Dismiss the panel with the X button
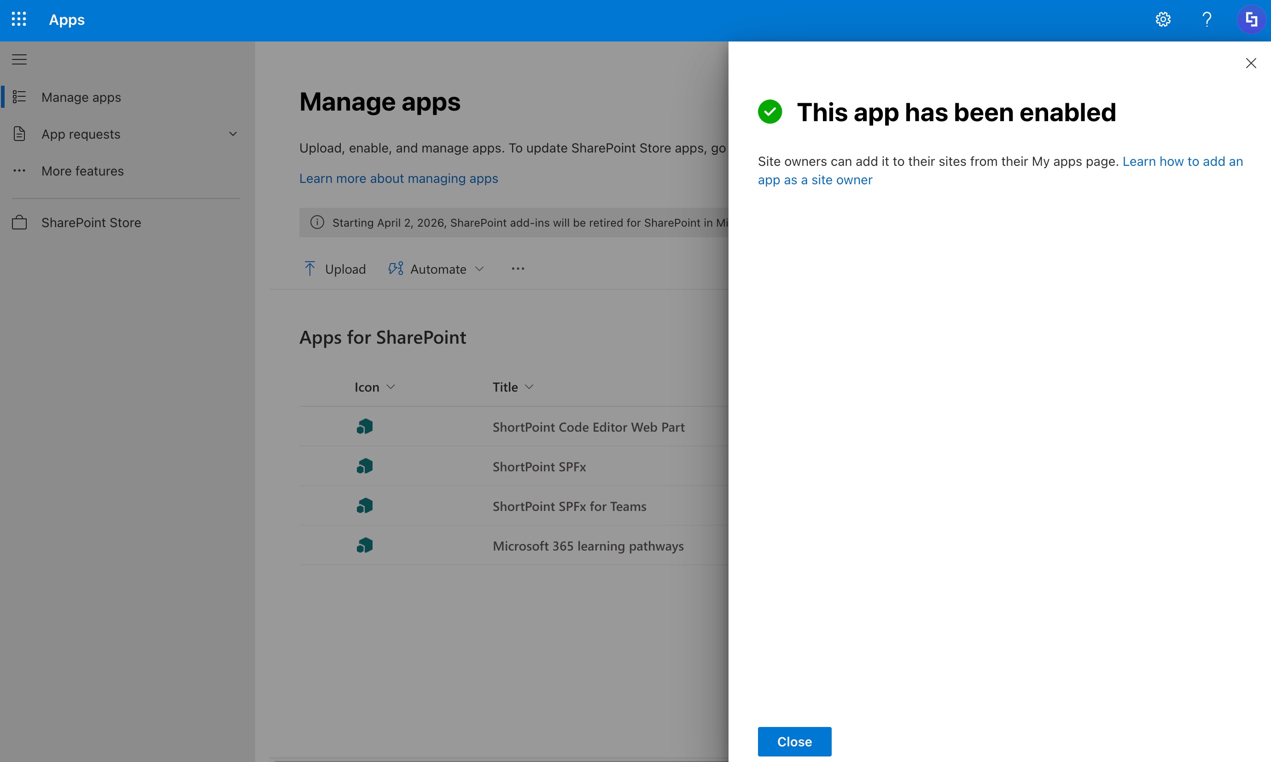This screenshot has height=762, width=1271. pyautogui.click(x=1250, y=63)
